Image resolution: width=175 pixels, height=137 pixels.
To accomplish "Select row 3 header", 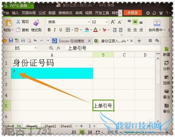I will (6, 84).
